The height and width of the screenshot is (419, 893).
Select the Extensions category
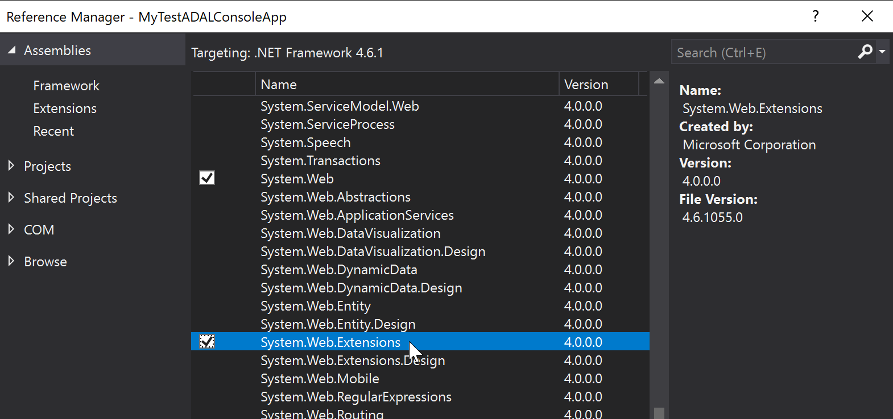(65, 108)
